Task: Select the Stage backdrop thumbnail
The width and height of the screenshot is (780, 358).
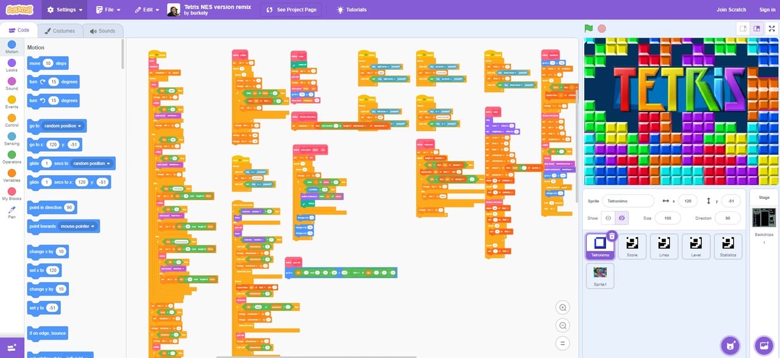Action: point(764,218)
